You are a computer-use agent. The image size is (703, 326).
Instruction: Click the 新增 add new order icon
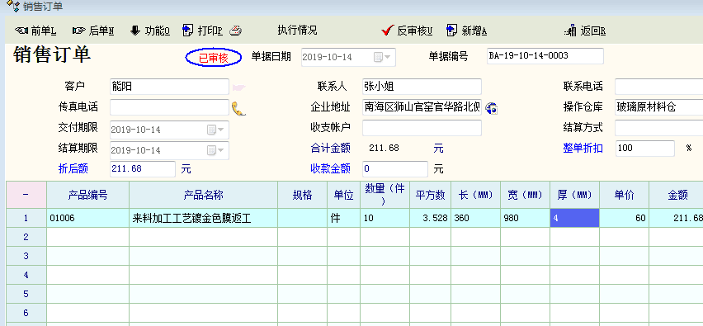[x=452, y=31]
